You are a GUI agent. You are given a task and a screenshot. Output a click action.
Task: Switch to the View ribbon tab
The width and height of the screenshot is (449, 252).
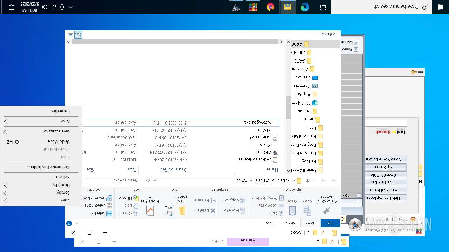coord(270,223)
